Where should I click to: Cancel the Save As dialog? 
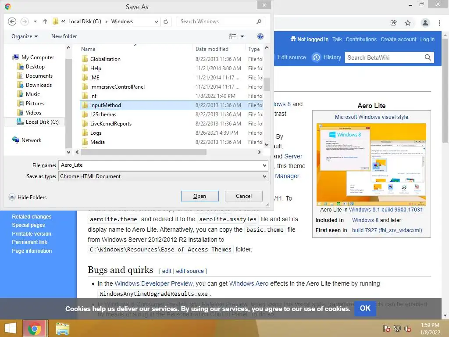pyautogui.click(x=244, y=196)
